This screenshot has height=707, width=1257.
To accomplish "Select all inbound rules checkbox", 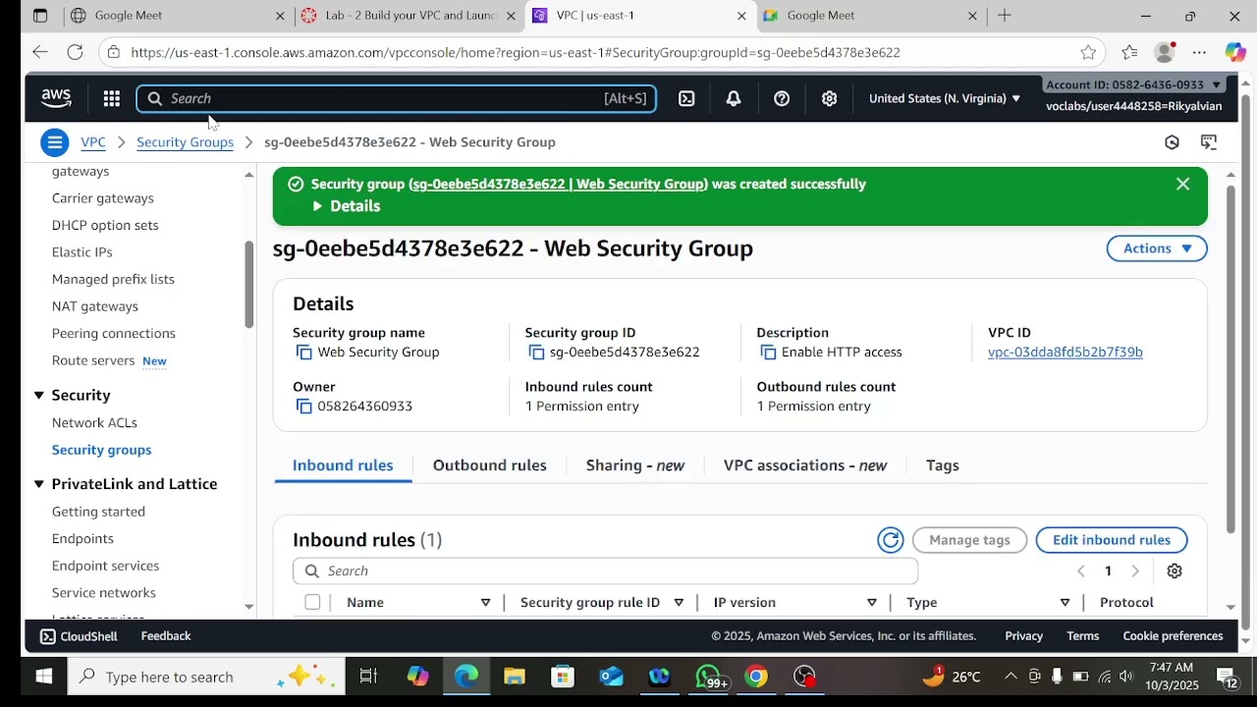I will pyautogui.click(x=312, y=603).
